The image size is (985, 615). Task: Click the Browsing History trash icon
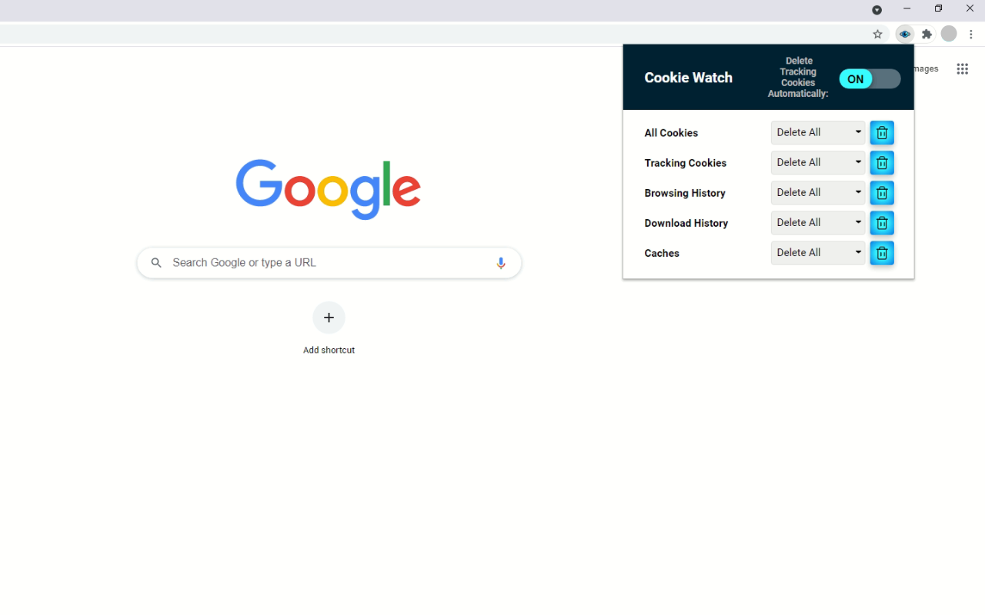click(882, 193)
